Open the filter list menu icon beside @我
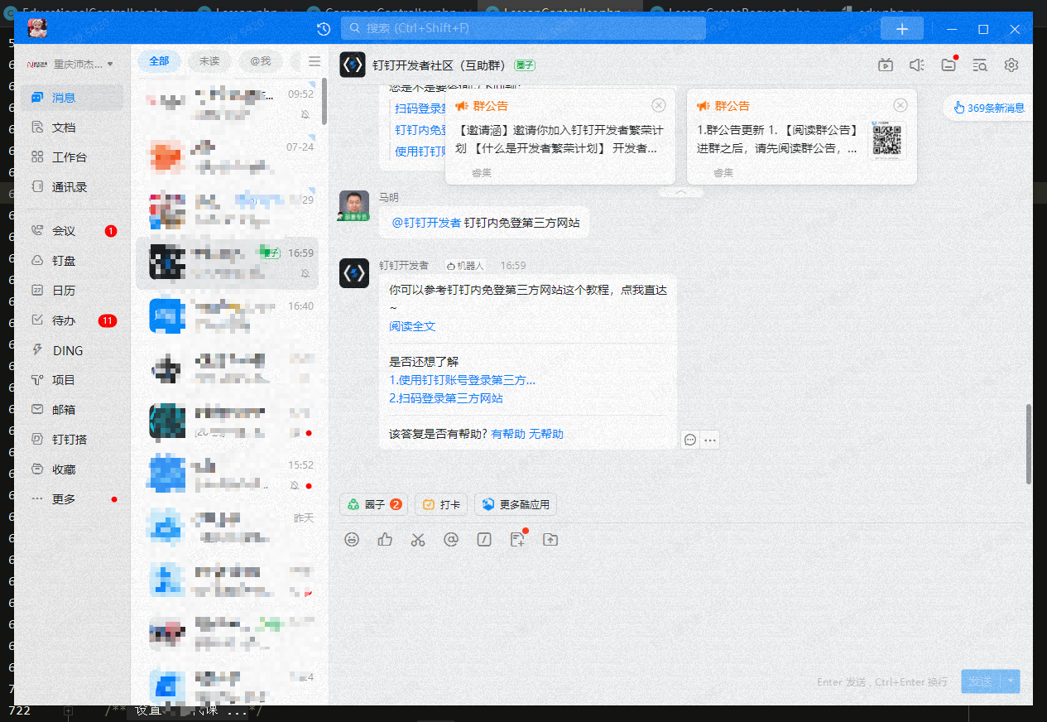 point(315,61)
